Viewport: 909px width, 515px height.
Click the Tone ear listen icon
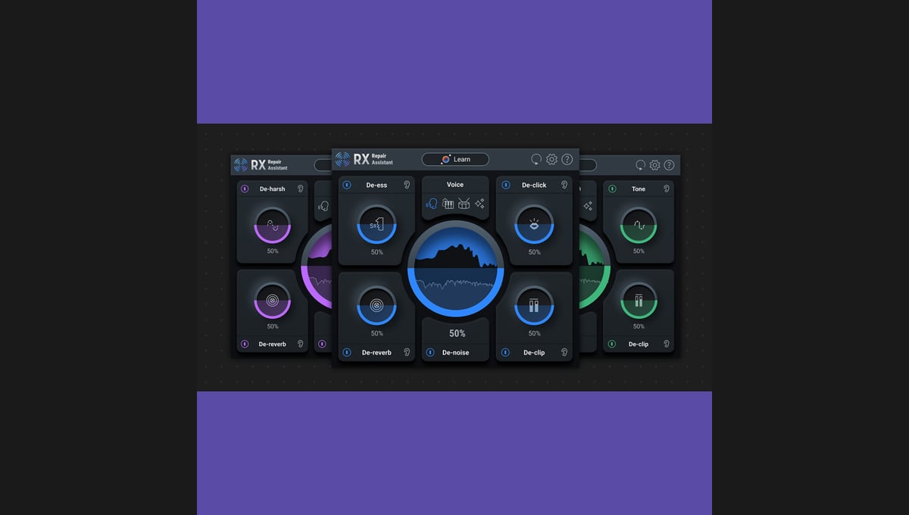[x=667, y=189]
